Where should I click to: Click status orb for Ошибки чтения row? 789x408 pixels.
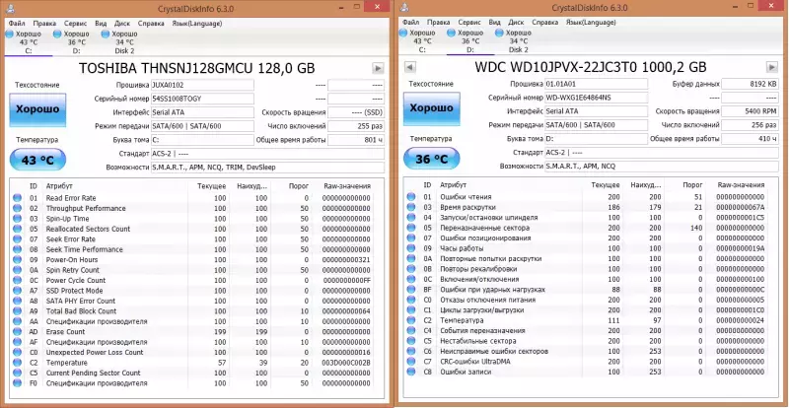(411, 197)
